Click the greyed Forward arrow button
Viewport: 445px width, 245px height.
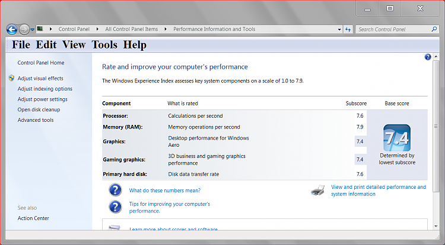click(x=24, y=29)
